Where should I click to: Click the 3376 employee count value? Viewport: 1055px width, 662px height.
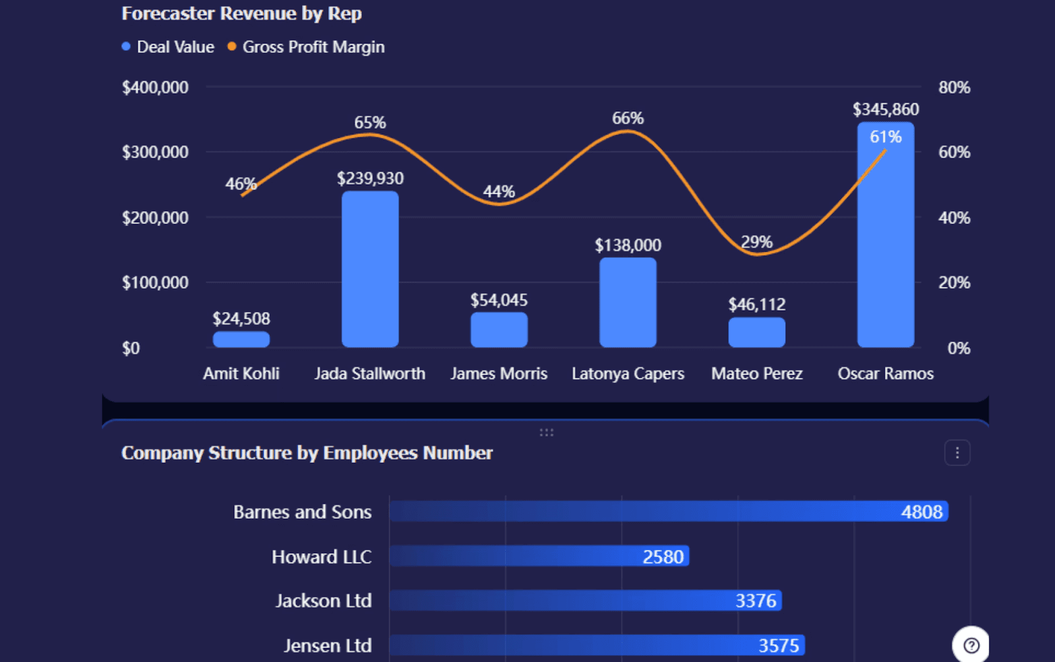(x=756, y=601)
